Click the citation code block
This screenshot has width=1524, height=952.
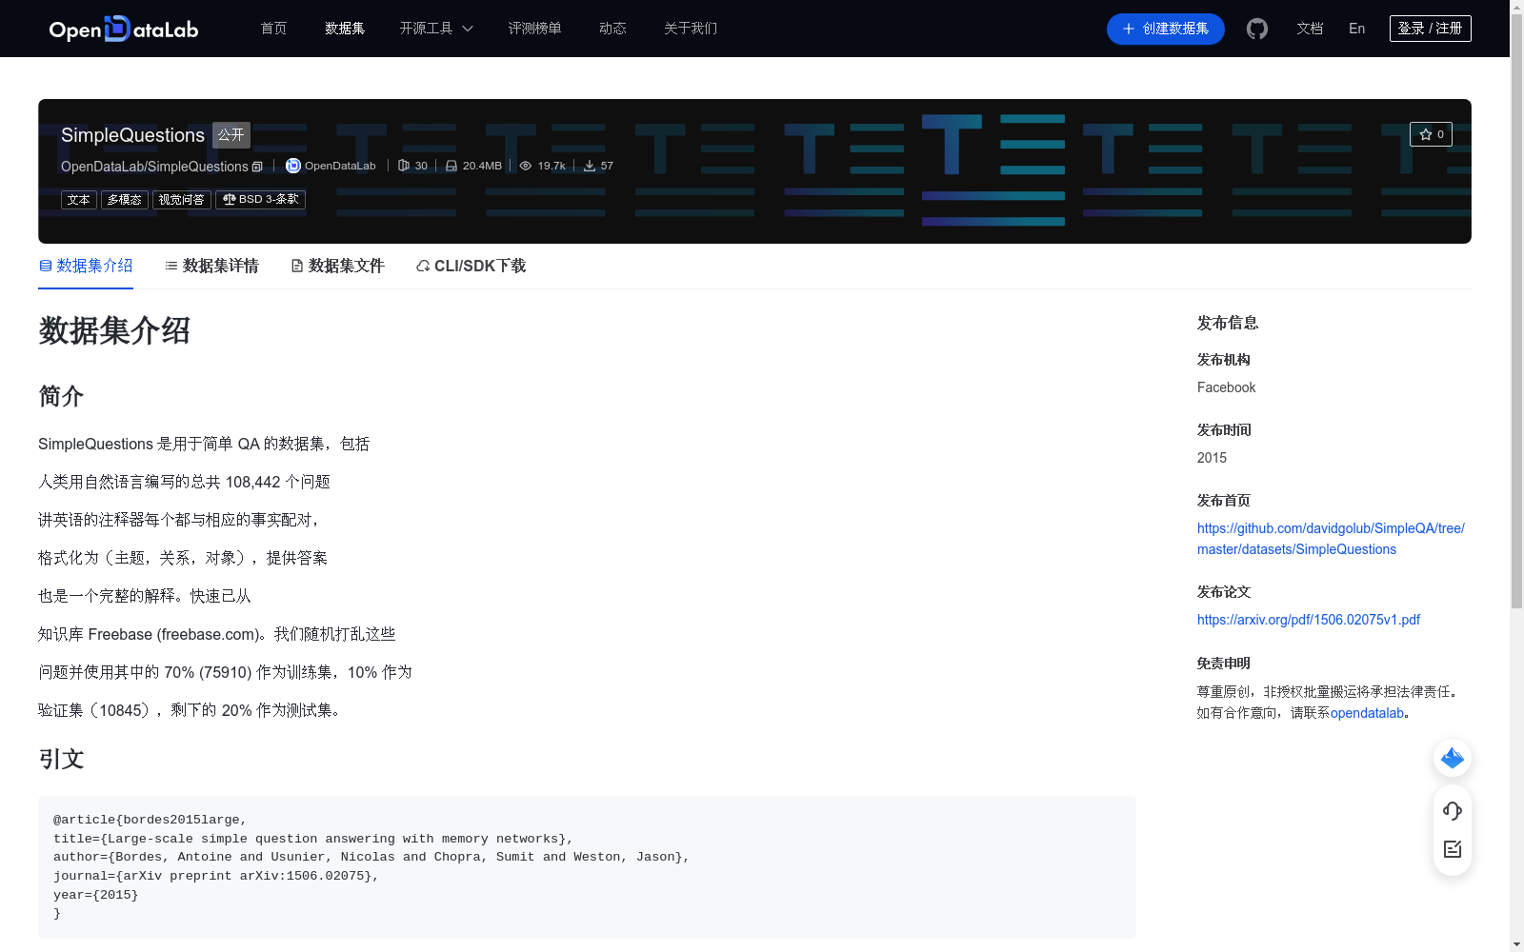coord(587,866)
